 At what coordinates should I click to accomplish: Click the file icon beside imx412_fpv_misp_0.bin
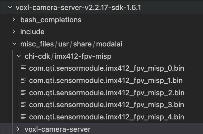23,68
